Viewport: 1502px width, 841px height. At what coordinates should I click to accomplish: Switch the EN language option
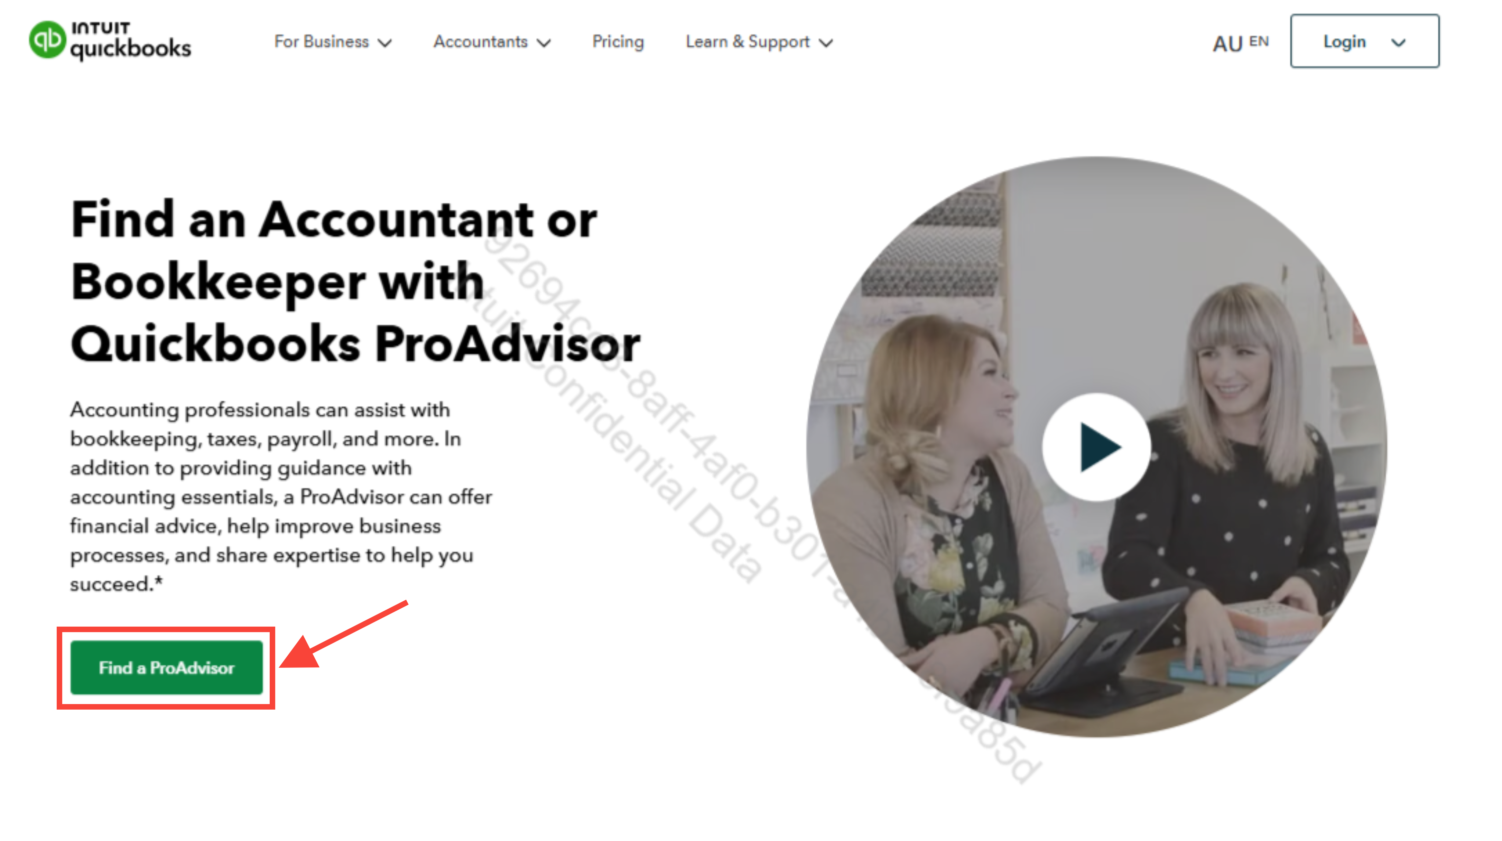point(1259,41)
